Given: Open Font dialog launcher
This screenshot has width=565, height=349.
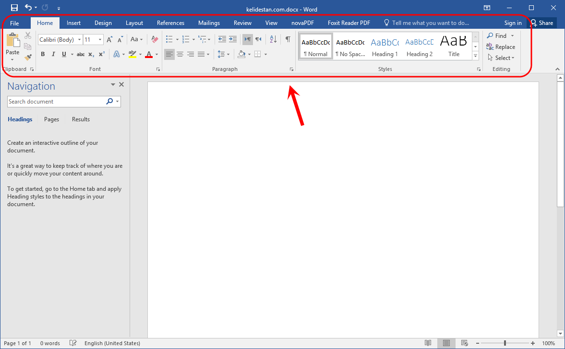Looking at the screenshot, I should [x=158, y=70].
